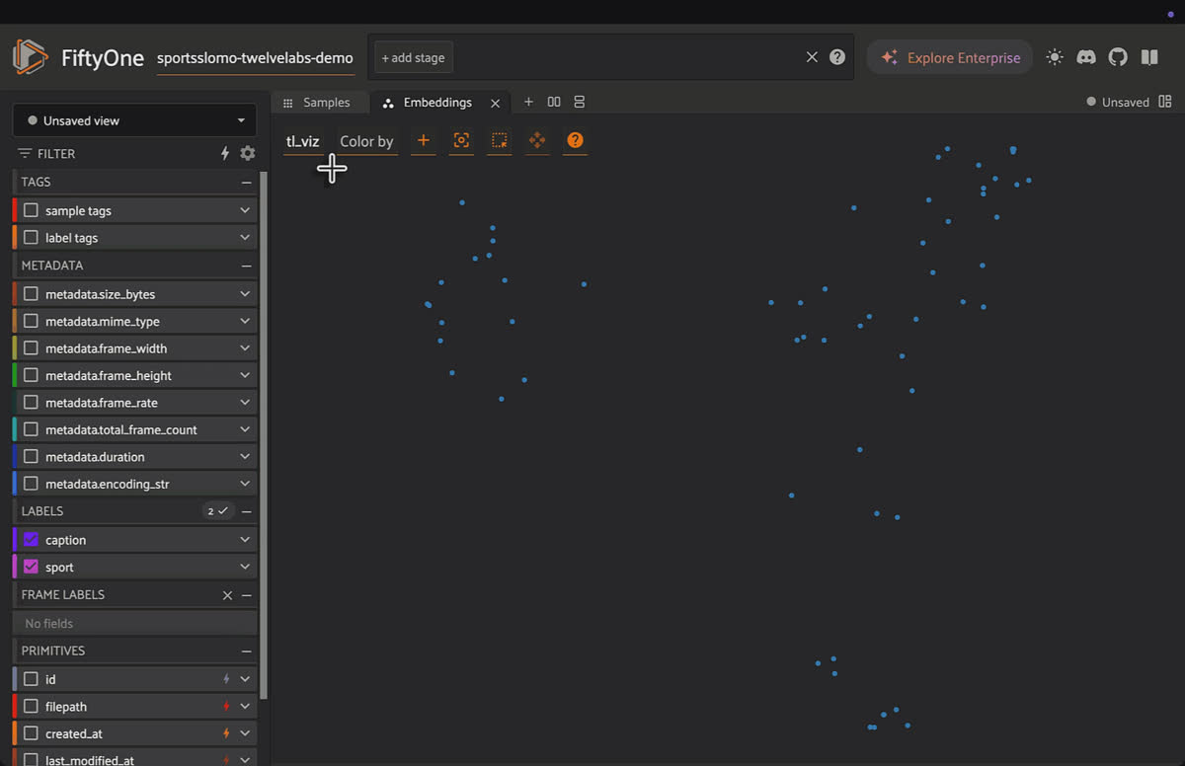Select the Embeddings tab
The image size is (1185, 766).
pos(437,103)
